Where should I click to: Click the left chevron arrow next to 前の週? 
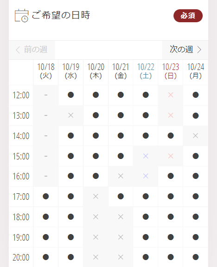pos(18,50)
